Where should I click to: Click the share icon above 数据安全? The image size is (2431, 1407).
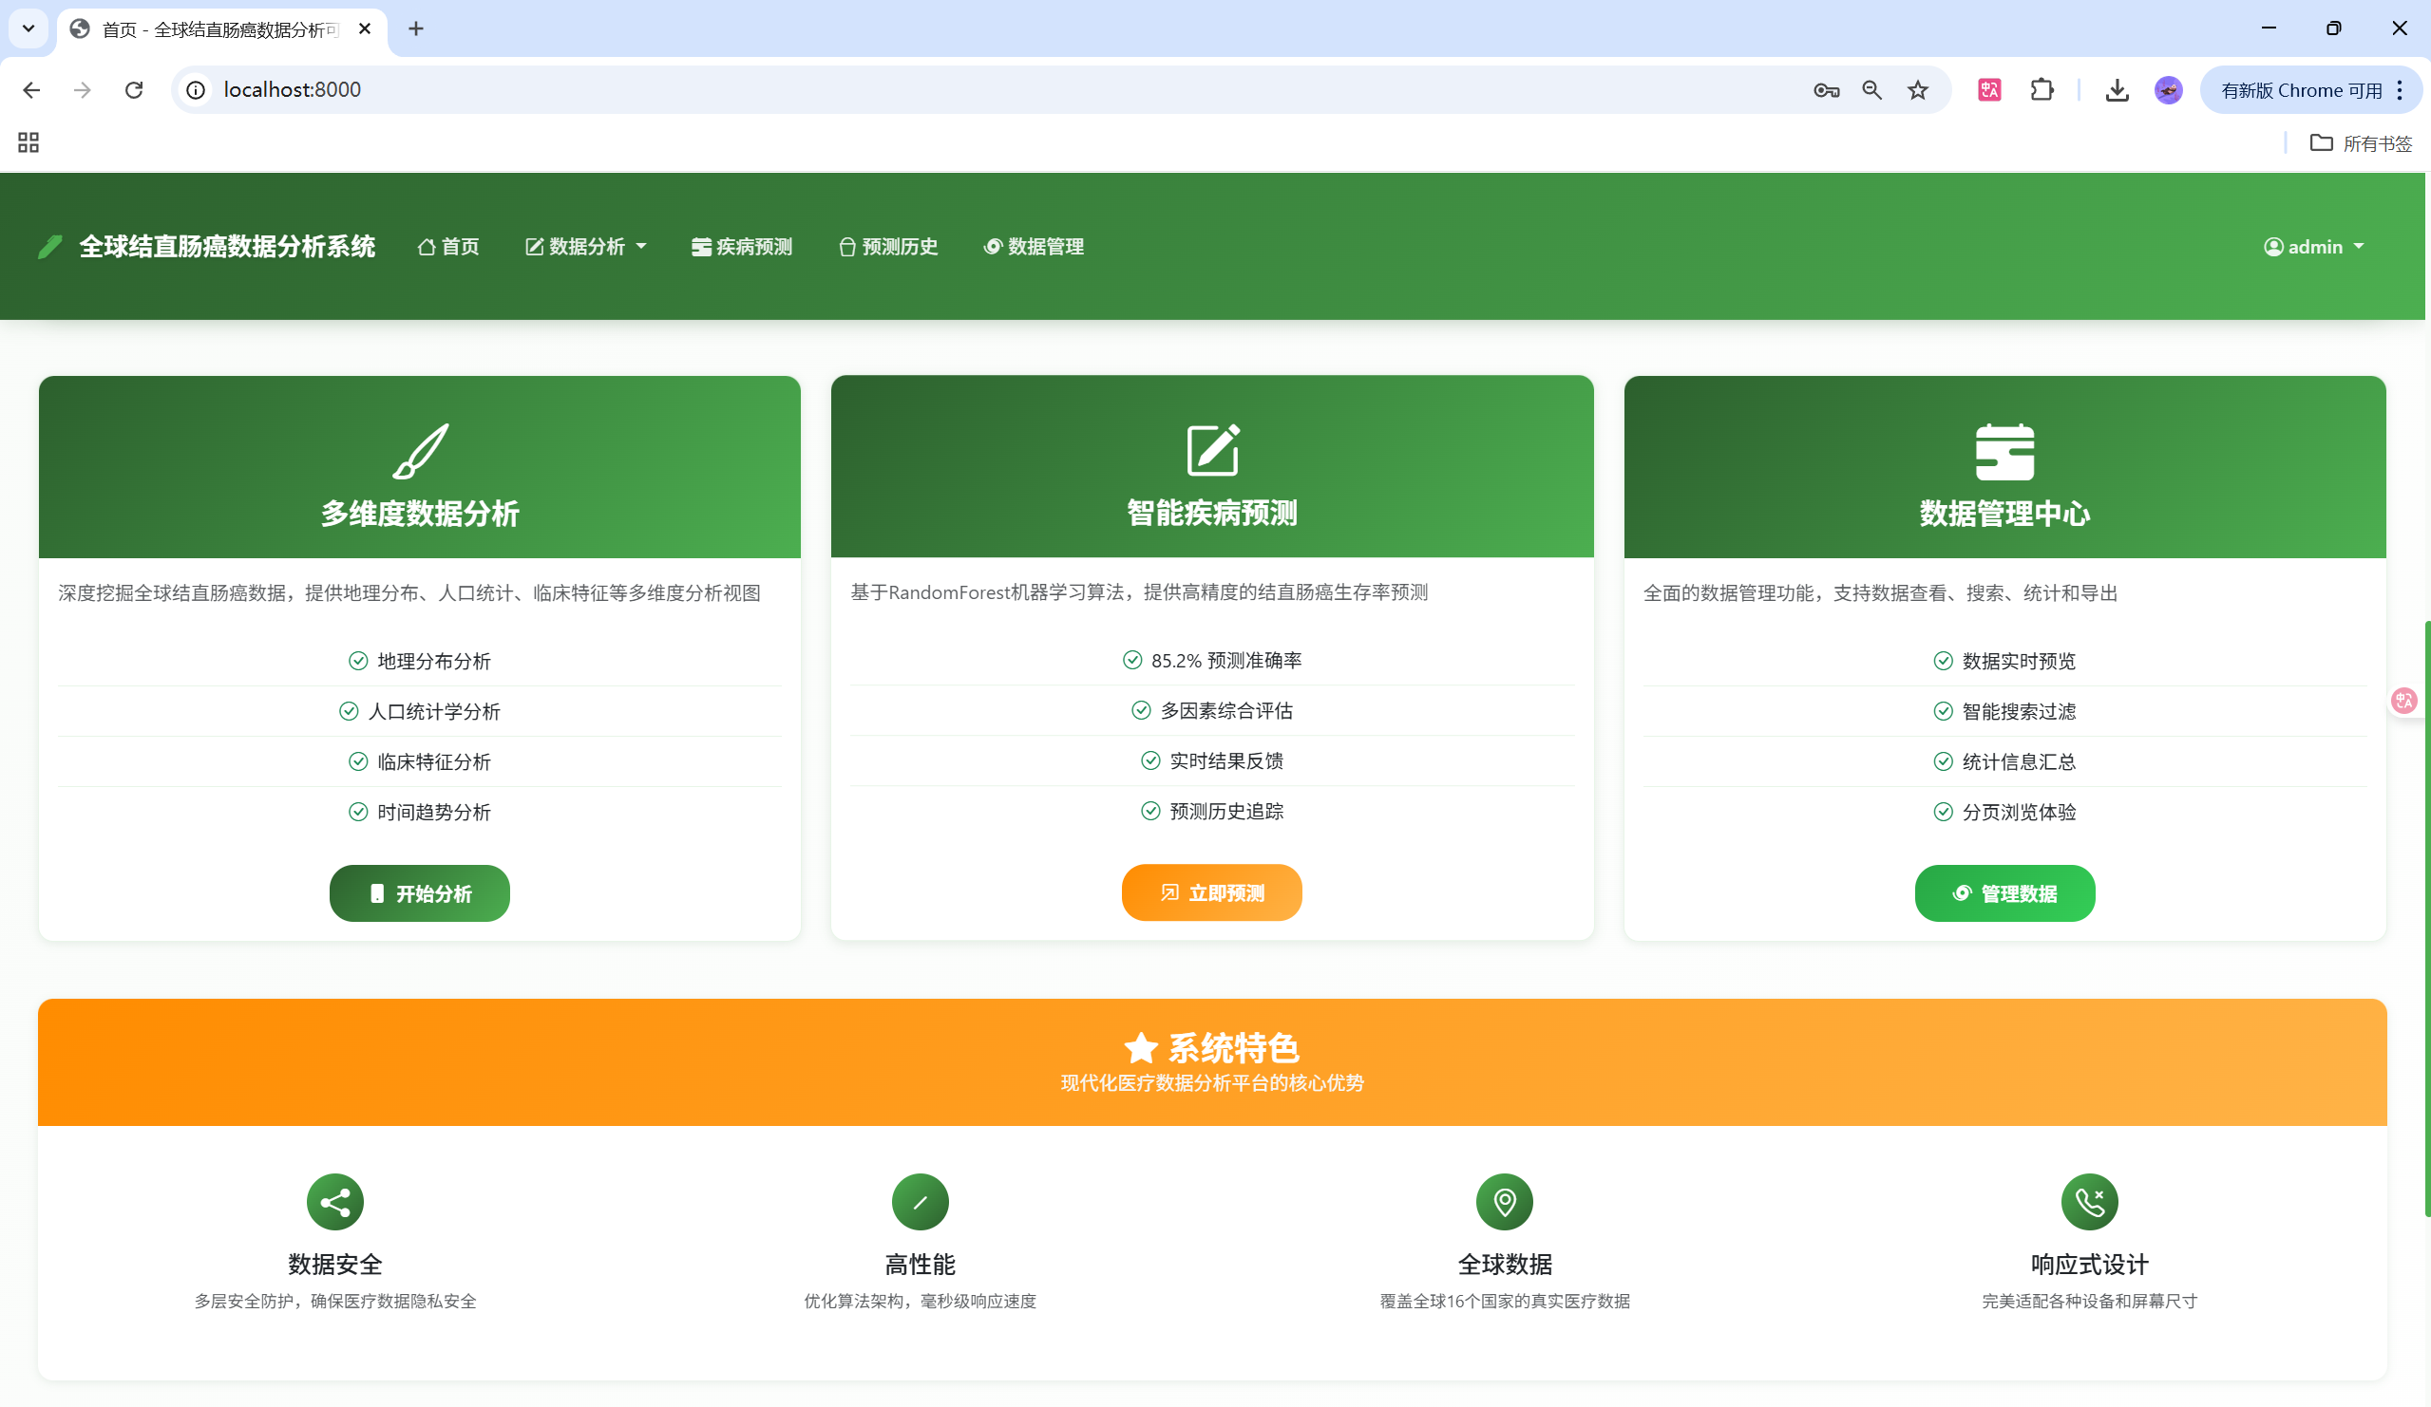pyautogui.click(x=334, y=1202)
